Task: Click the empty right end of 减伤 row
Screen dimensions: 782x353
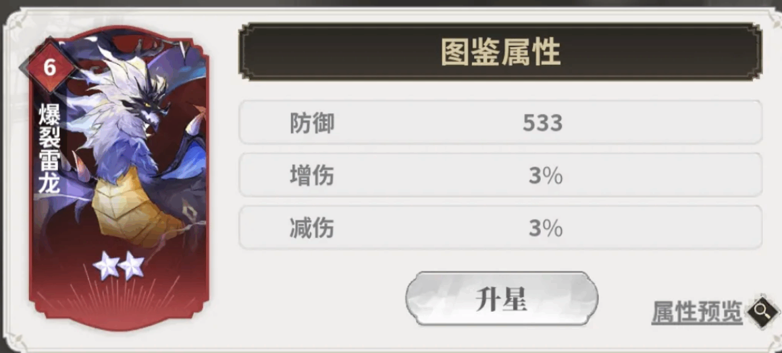Action: click(x=702, y=228)
